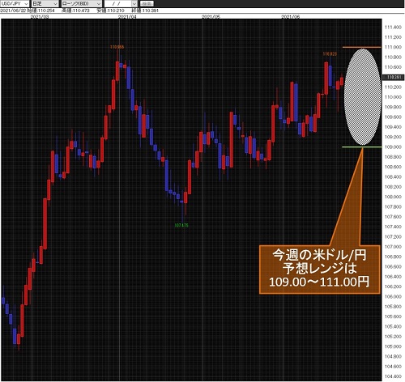Click the 104.400 price axis label

pos(393,376)
